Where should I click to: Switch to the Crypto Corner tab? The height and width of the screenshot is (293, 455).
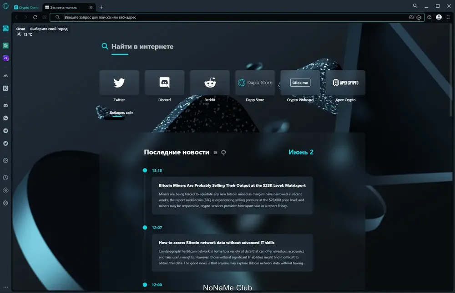click(26, 7)
